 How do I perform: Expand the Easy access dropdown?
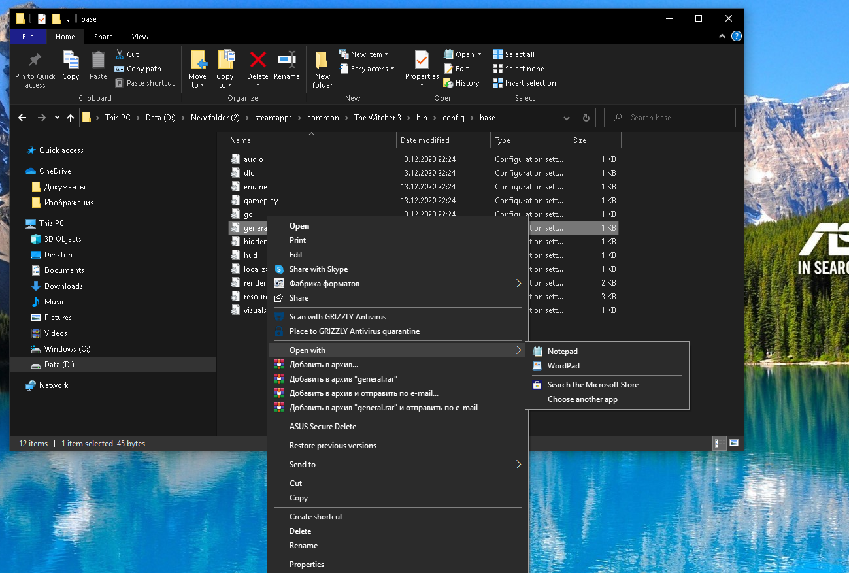coord(367,69)
